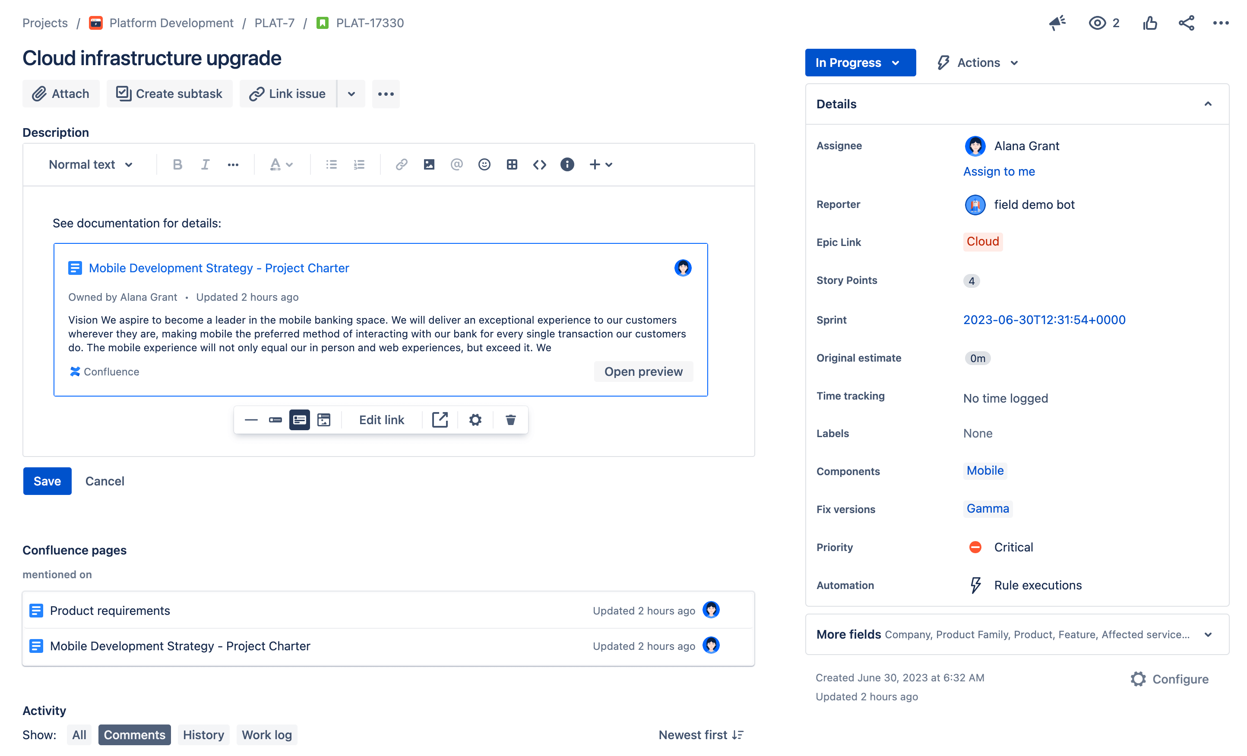Image resolution: width=1247 pixels, height=756 pixels.
Task: Click the bulleted list icon
Action: click(x=331, y=165)
